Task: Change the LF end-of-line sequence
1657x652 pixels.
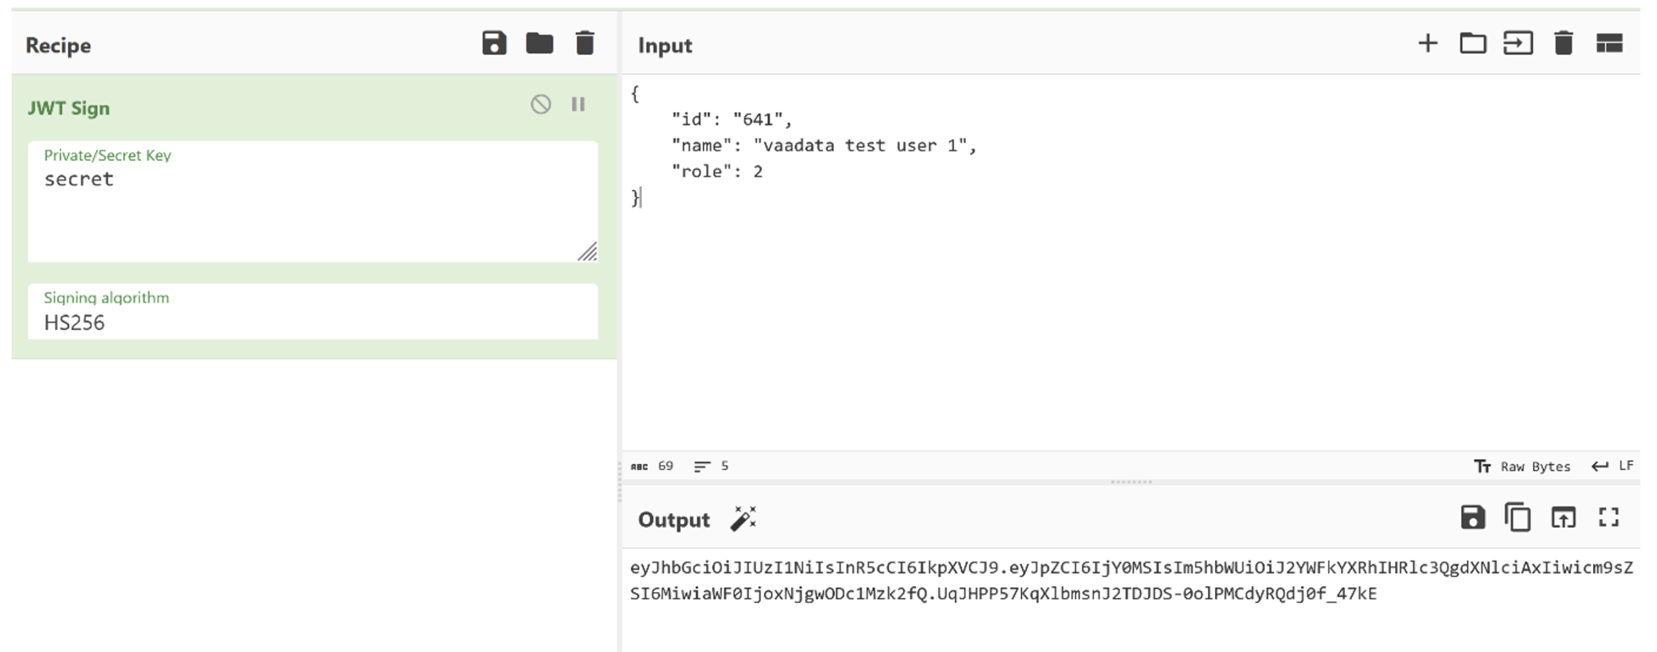Action: pyautogui.click(x=1613, y=466)
